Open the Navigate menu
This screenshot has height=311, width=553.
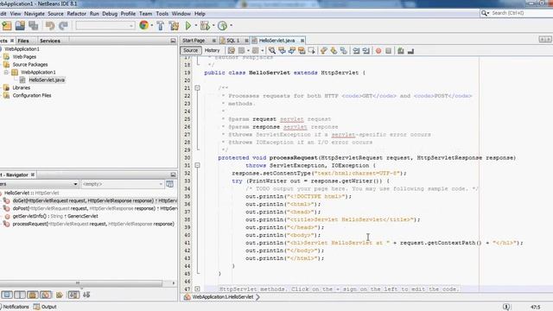coord(35,14)
